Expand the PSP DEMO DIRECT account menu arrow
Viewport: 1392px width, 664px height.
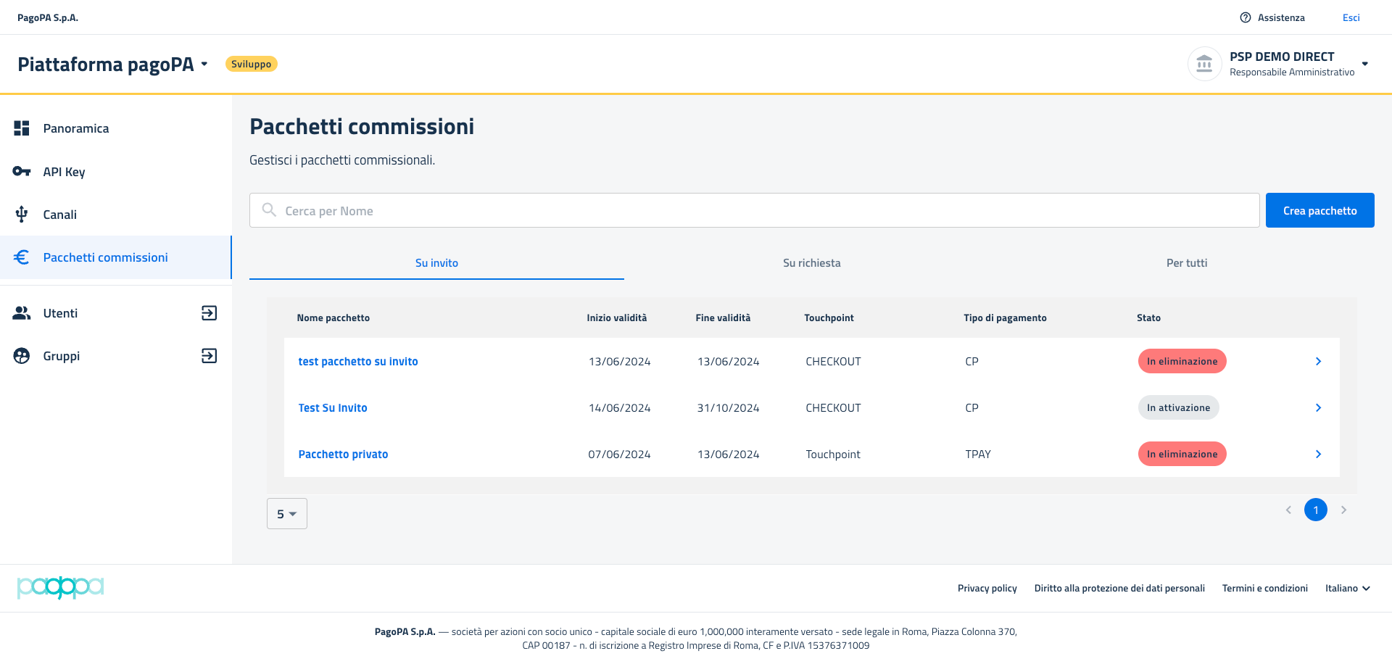[x=1365, y=64]
